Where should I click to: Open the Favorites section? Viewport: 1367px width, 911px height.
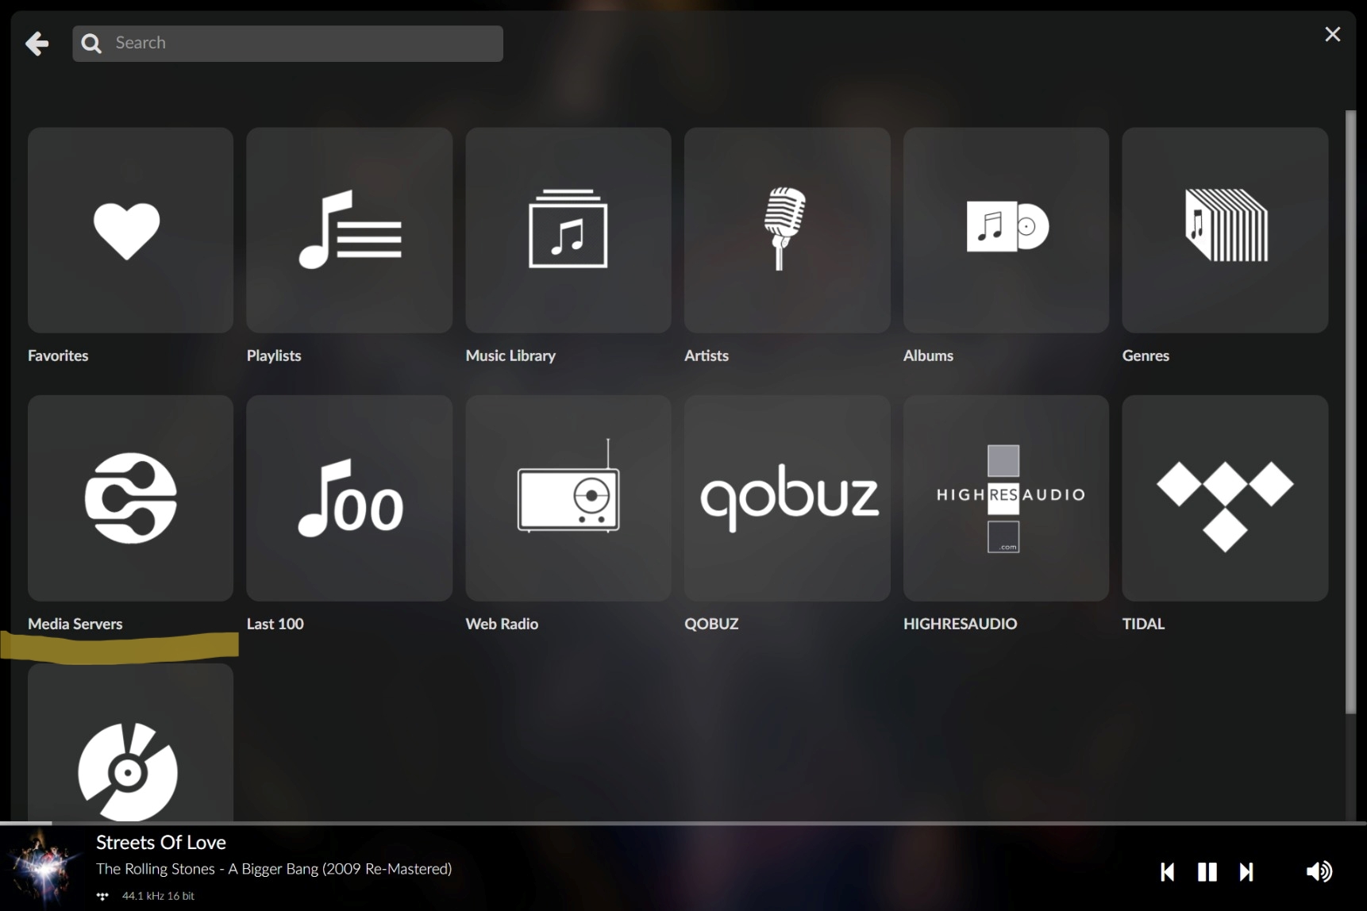click(x=129, y=229)
